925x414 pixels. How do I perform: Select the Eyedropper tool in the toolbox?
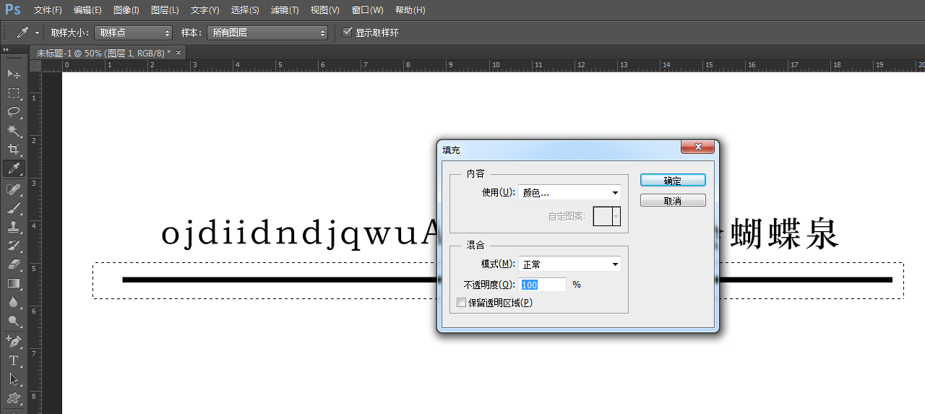pos(14,169)
